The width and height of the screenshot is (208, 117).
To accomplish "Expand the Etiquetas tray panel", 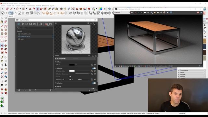I will [x=192, y=74].
